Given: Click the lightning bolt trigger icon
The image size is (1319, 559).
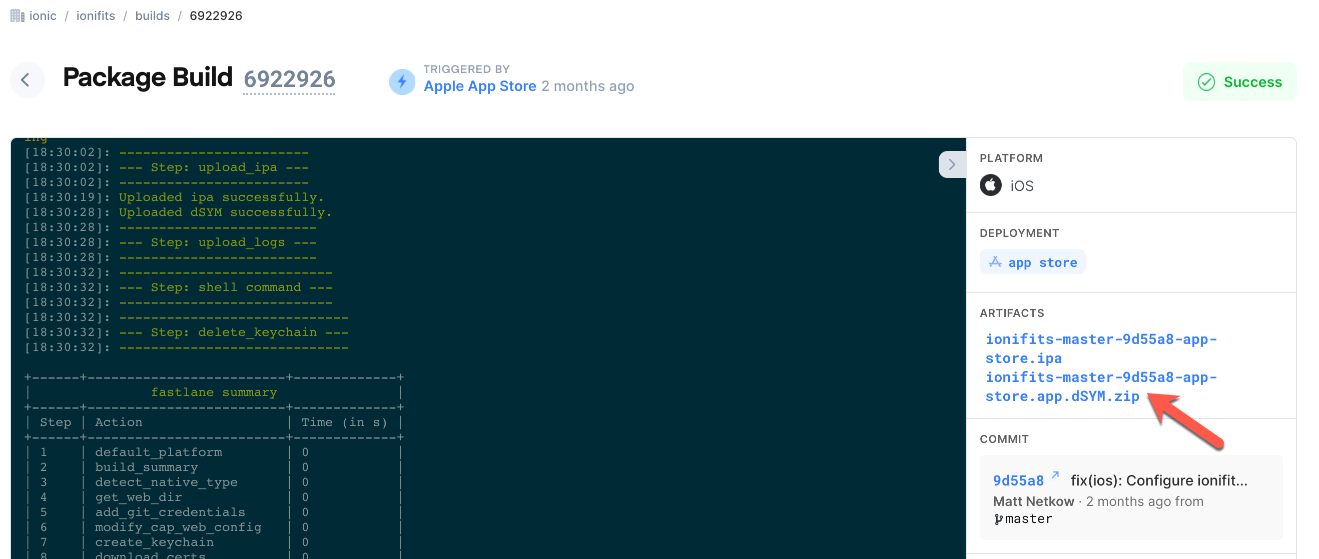Looking at the screenshot, I should (402, 81).
